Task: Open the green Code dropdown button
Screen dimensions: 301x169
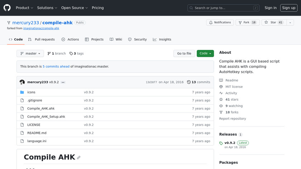Action: coord(205,53)
